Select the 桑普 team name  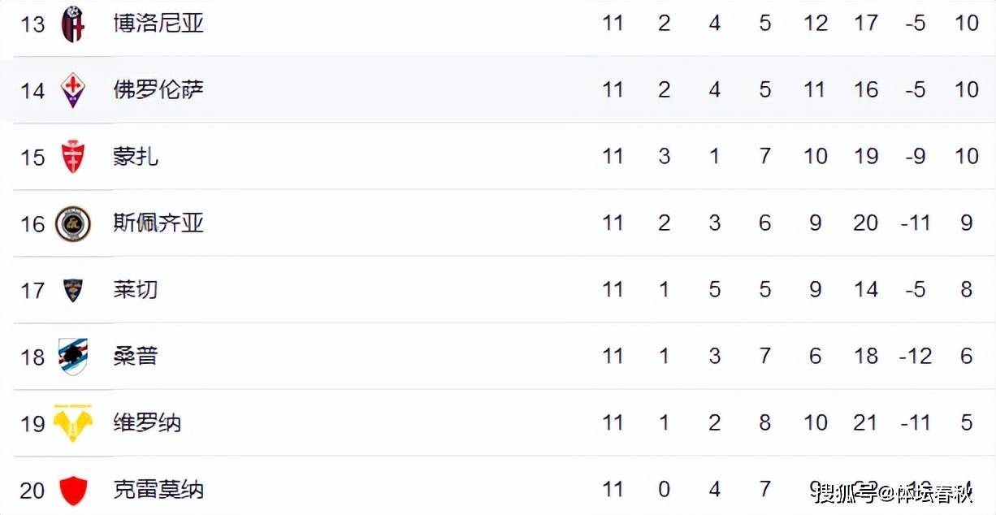coord(136,356)
